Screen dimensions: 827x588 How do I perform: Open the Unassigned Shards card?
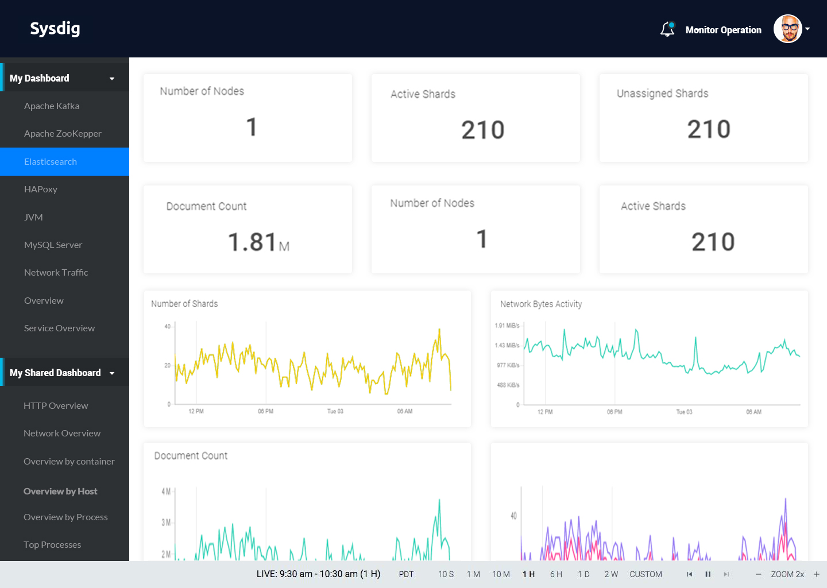coord(704,118)
